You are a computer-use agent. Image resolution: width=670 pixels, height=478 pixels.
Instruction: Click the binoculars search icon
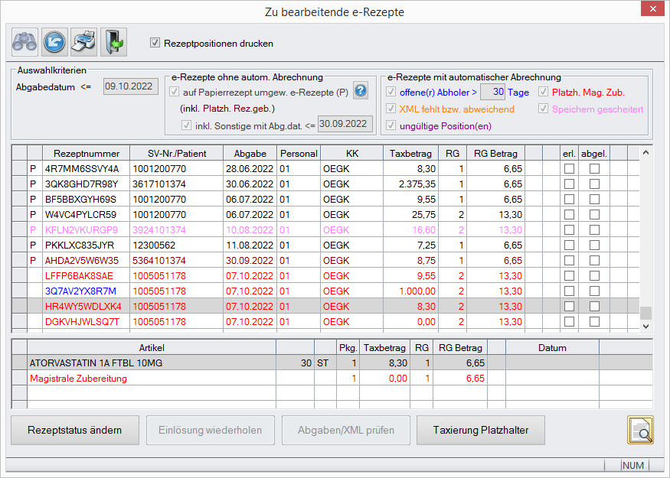[25, 41]
